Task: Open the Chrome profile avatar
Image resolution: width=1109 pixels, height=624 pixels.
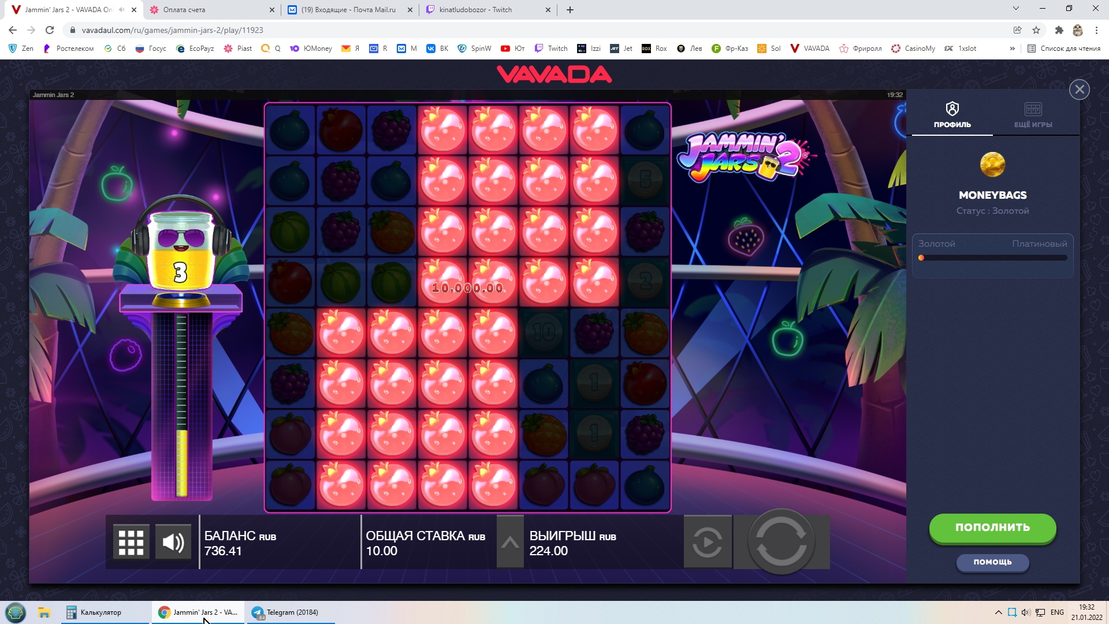Action: 1078,30
